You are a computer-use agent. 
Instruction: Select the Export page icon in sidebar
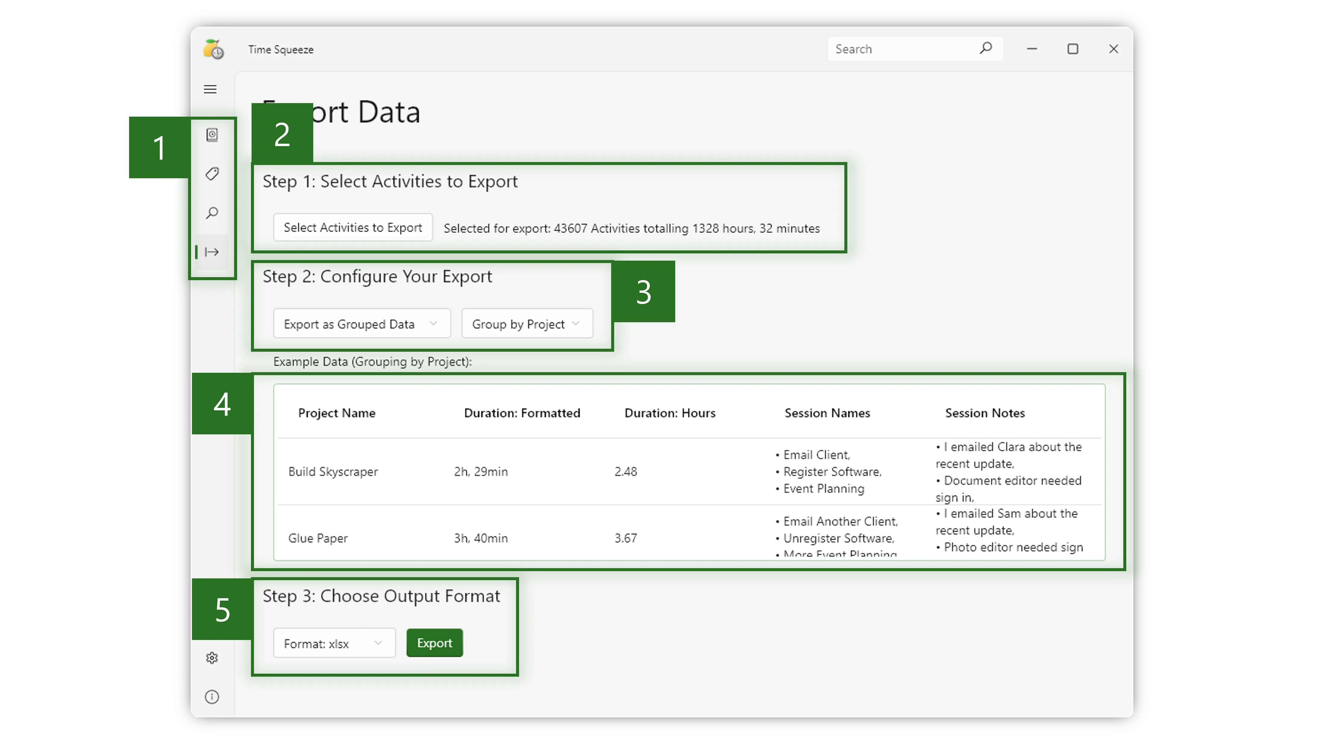click(212, 252)
